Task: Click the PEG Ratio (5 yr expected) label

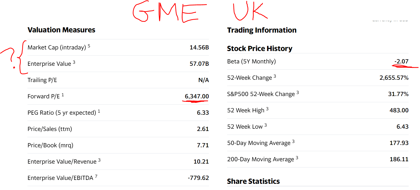Action: (62, 113)
